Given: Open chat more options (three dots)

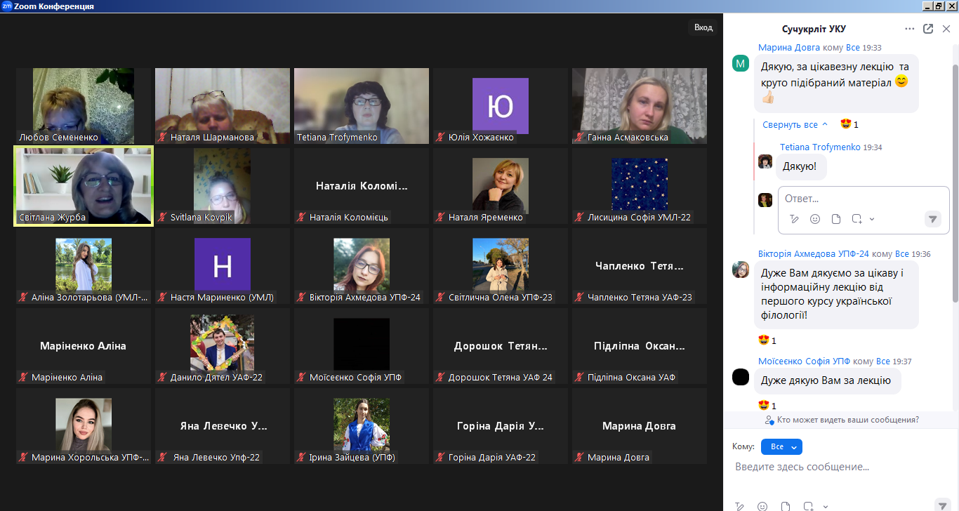Looking at the screenshot, I should coord(910,29).
